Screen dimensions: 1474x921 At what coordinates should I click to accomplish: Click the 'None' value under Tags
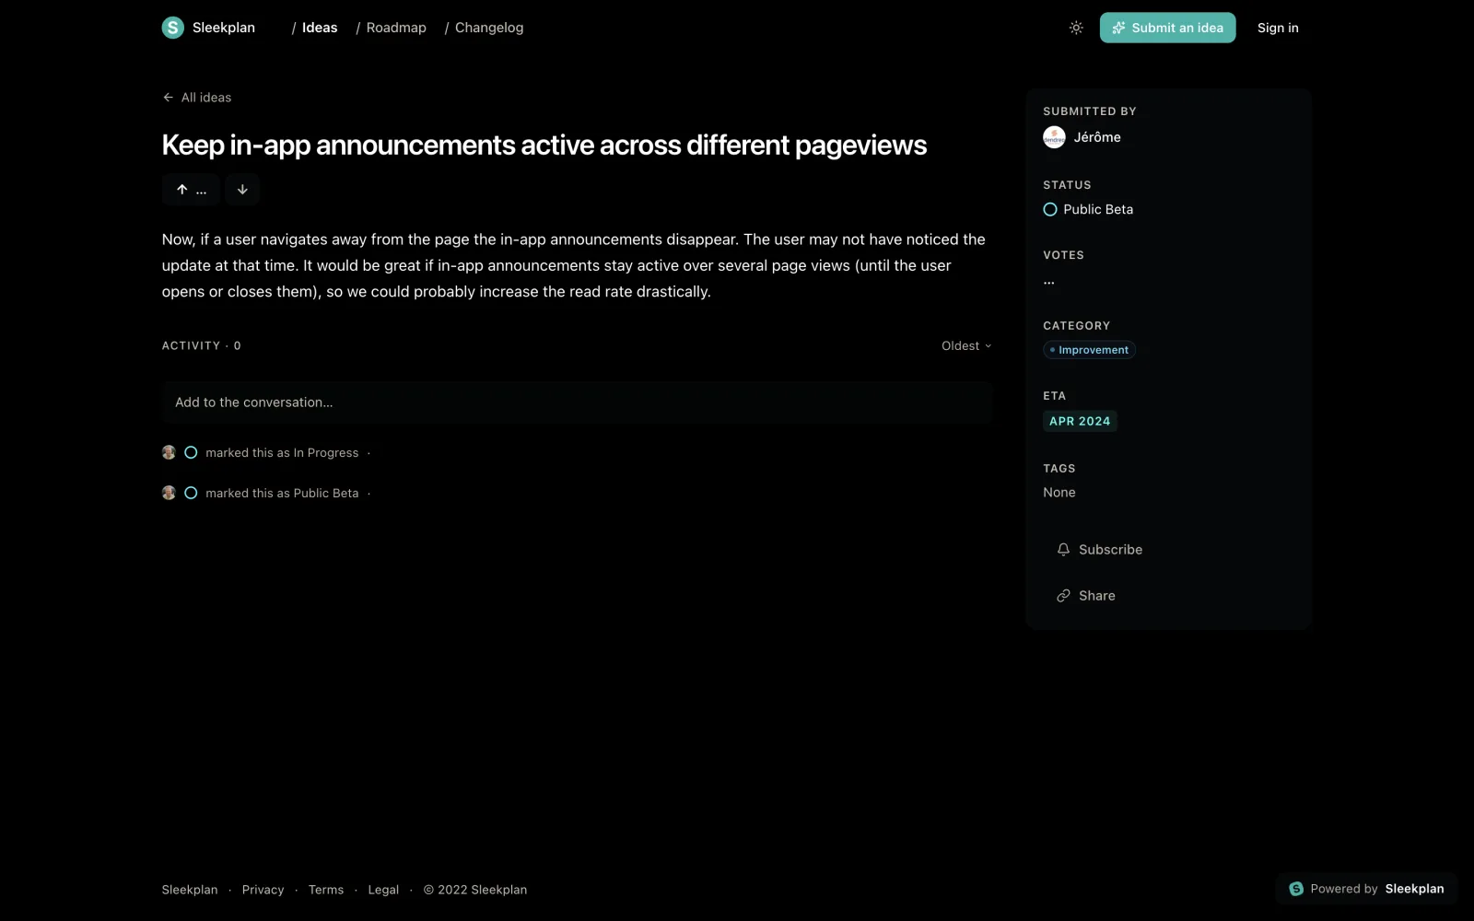click(1059, 493)
